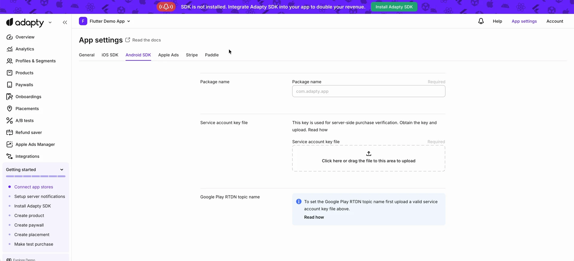This screenshot has height=261, width=574.
Task: Click Explore Demo at sidebar bottom
Action: pos(24,260)
